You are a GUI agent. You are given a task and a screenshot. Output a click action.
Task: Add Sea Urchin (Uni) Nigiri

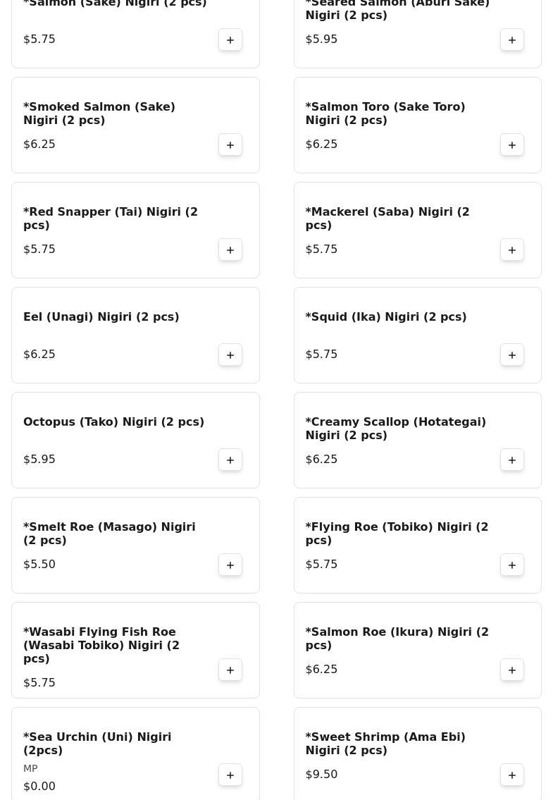pos(230,775)
